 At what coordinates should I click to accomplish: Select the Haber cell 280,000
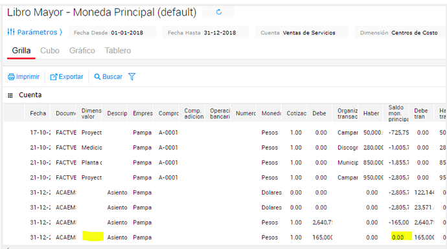tap(373, 147)
